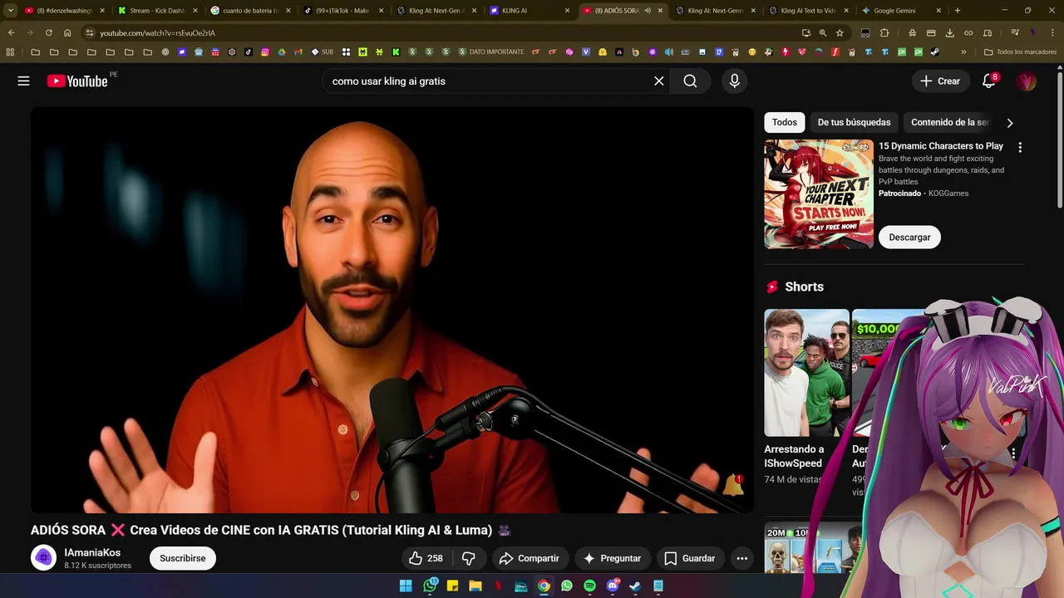Open the YouTube hamburger guide menu

point(23,81)
